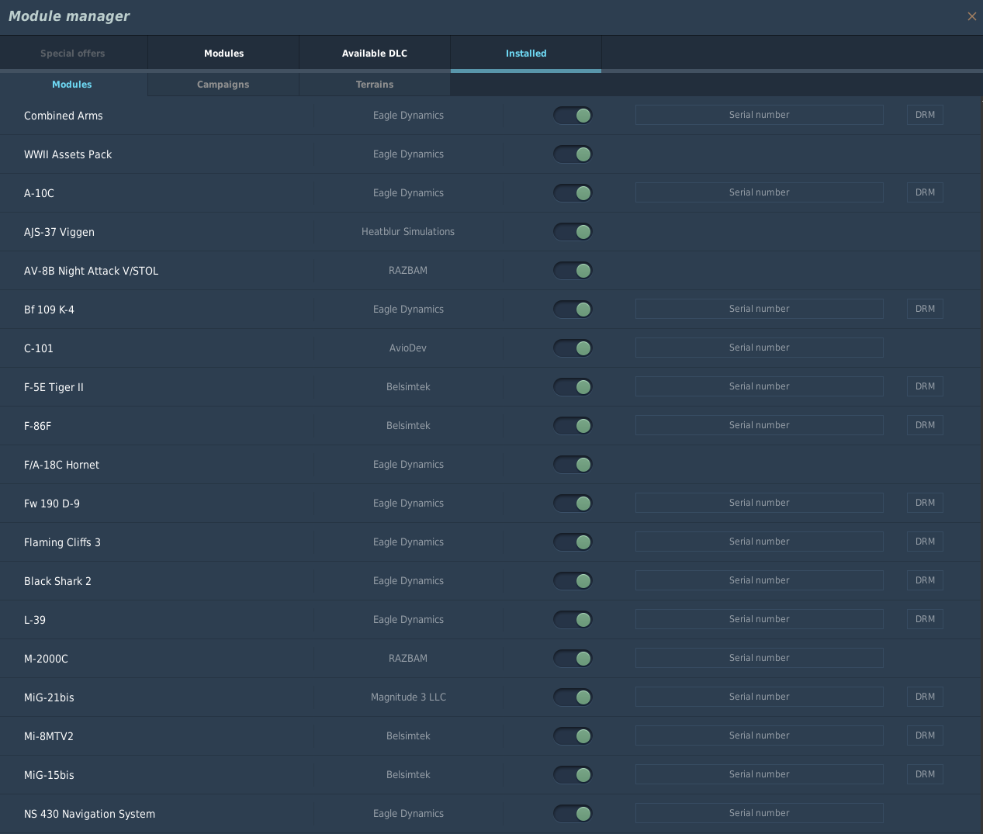Click the DRM button for L-39

[925, 619]
